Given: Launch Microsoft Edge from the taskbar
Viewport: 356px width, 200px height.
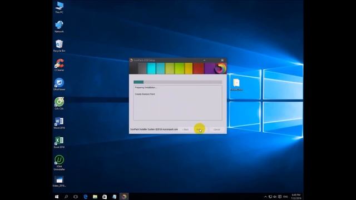Looking at the screenshot, I should [85, 197].
